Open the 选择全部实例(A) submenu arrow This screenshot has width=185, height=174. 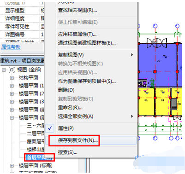132,116
